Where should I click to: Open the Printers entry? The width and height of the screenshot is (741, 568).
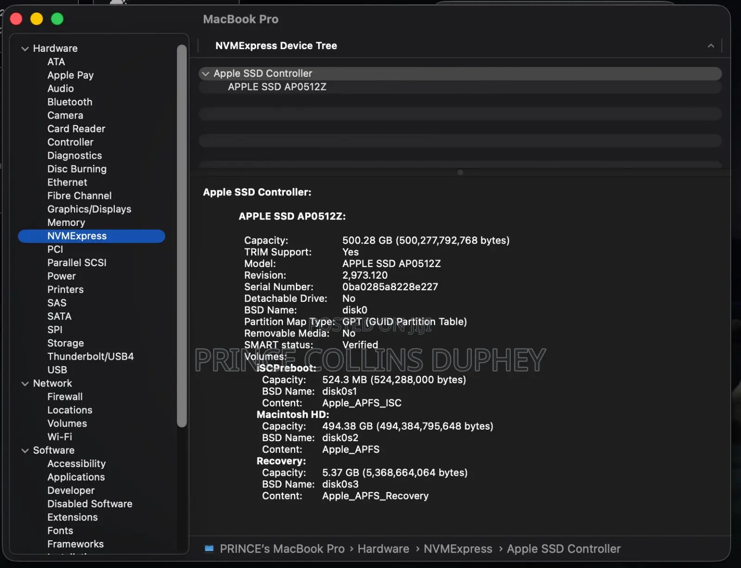pyautogui.click(x=65, y=290)
